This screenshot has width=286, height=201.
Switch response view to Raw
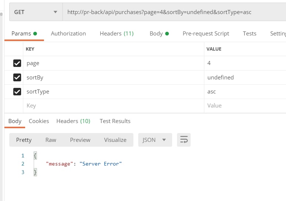point(51,140)
